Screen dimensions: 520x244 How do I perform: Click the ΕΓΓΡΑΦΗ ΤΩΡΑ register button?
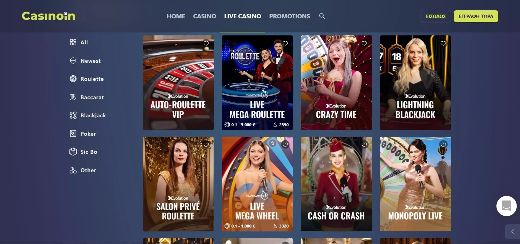click(x=476, y=16)
